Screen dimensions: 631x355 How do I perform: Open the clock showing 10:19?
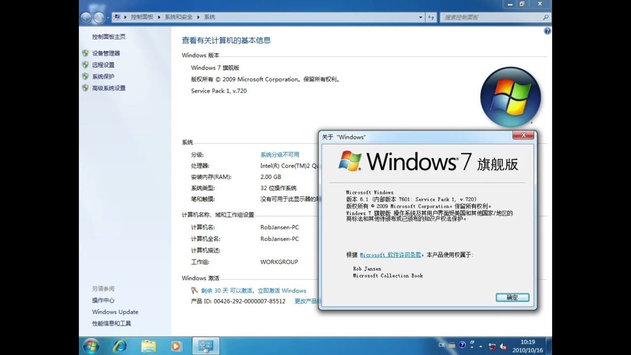click(527, 346)
